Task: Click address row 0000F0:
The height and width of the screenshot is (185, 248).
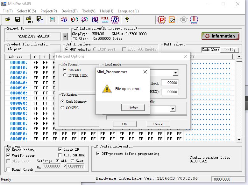Action: (19, 139)
